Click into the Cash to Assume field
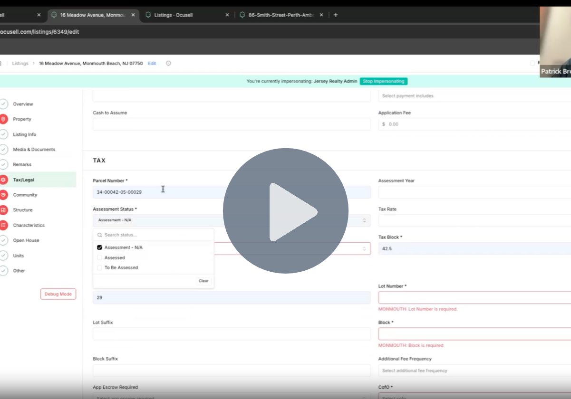 tap(232, 124)
